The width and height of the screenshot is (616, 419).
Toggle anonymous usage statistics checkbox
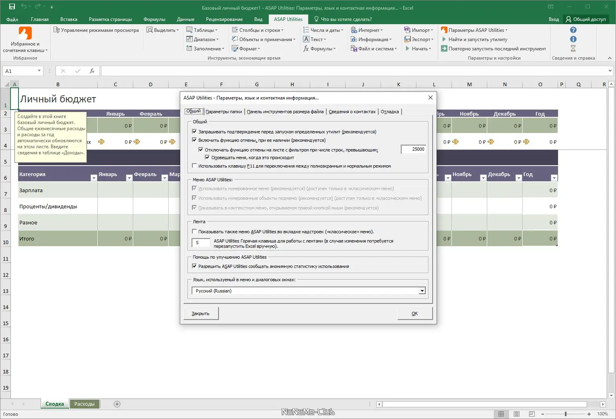coord(194,266)
